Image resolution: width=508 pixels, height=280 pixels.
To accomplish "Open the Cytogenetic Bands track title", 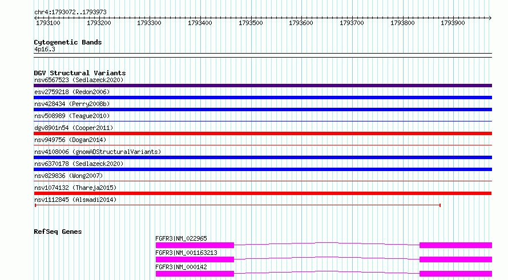I will pos(68,42).
